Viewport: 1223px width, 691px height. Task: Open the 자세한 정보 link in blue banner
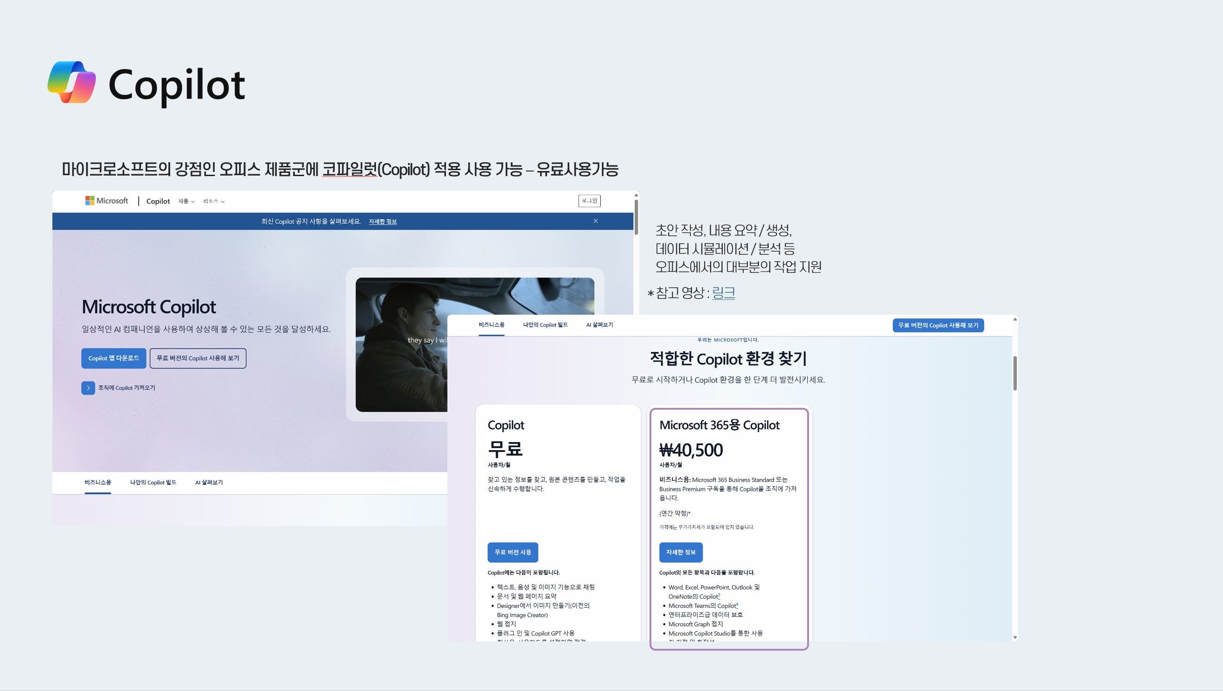coord(382,222)
